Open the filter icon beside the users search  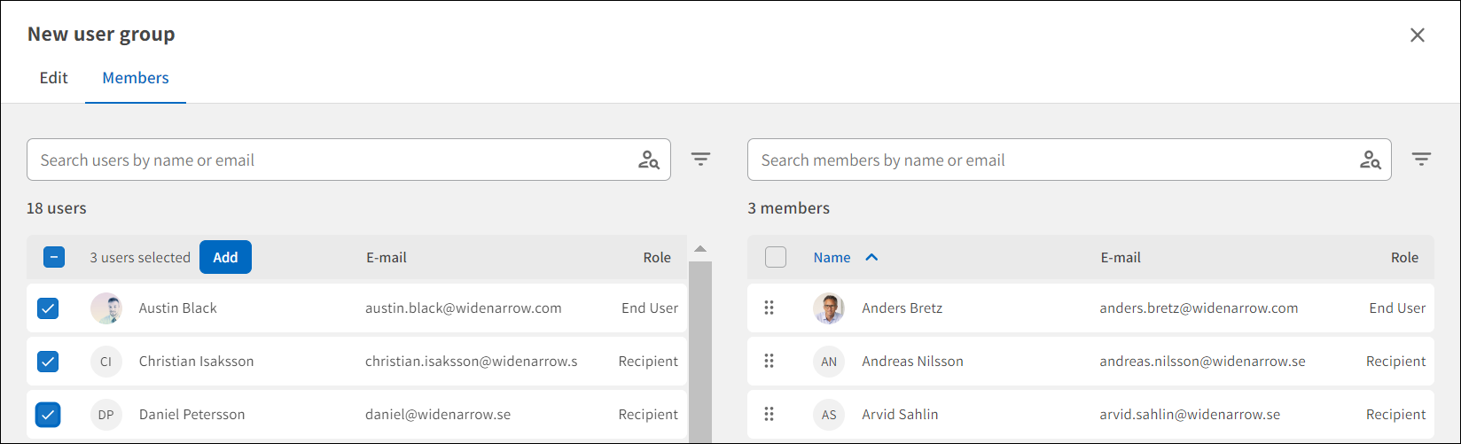[701, 160]
